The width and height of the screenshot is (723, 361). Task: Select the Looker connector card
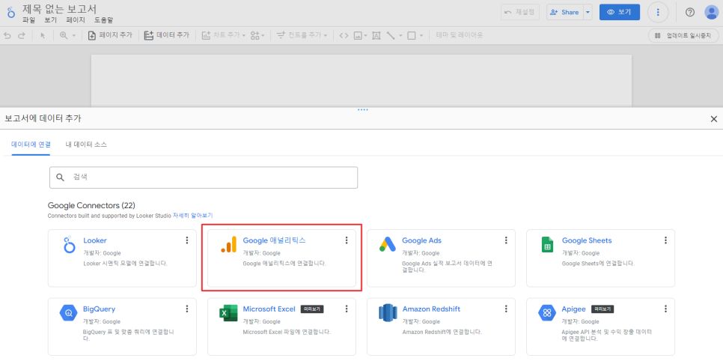[122, 258]
